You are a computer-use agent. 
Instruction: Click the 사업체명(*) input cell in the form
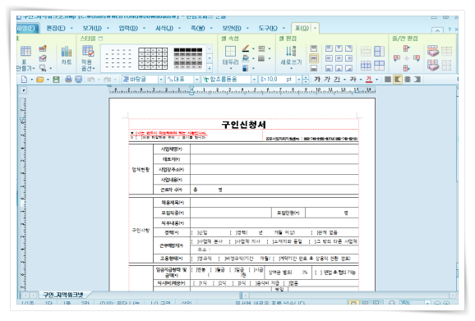(x=274, y=149)
